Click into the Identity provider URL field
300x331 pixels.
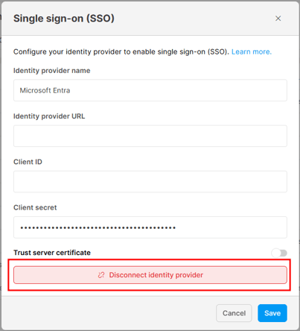(x=150, y=136)
